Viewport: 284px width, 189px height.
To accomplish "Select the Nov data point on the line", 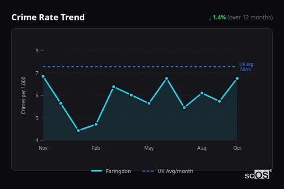I will tap(43, 77).
